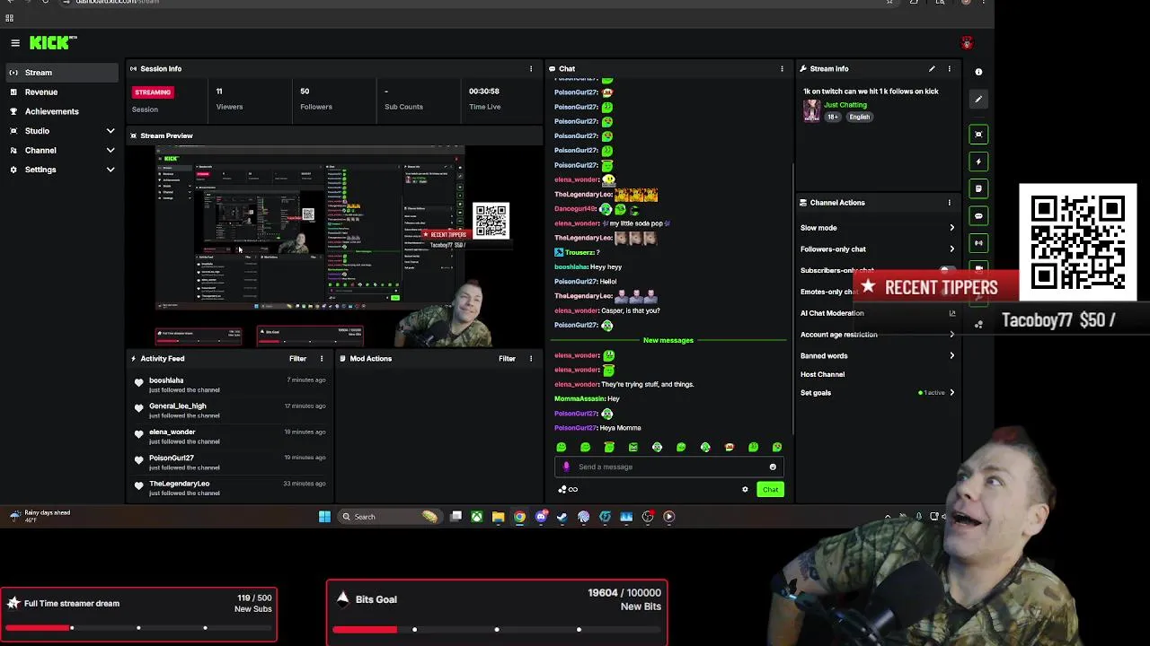Open Chat panel three-dot menu
Viewport: 1150px width, 646px height.
(782, 69)
